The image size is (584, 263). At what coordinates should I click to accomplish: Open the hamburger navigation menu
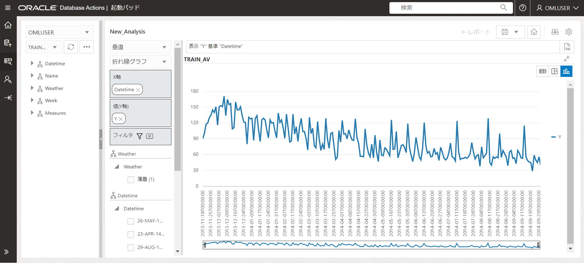tap(8, 8)
